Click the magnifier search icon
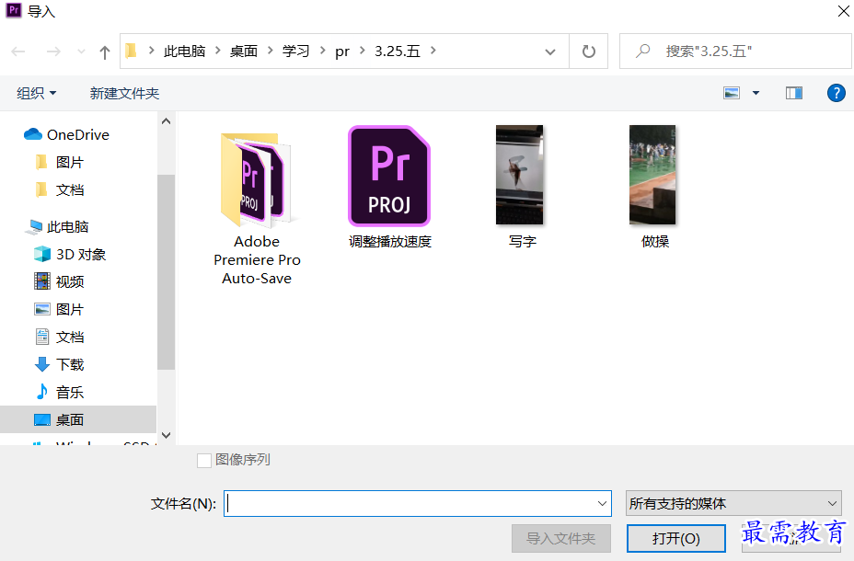Image resolution: width=854 pixels, height=561 pixels. point(643,52)
